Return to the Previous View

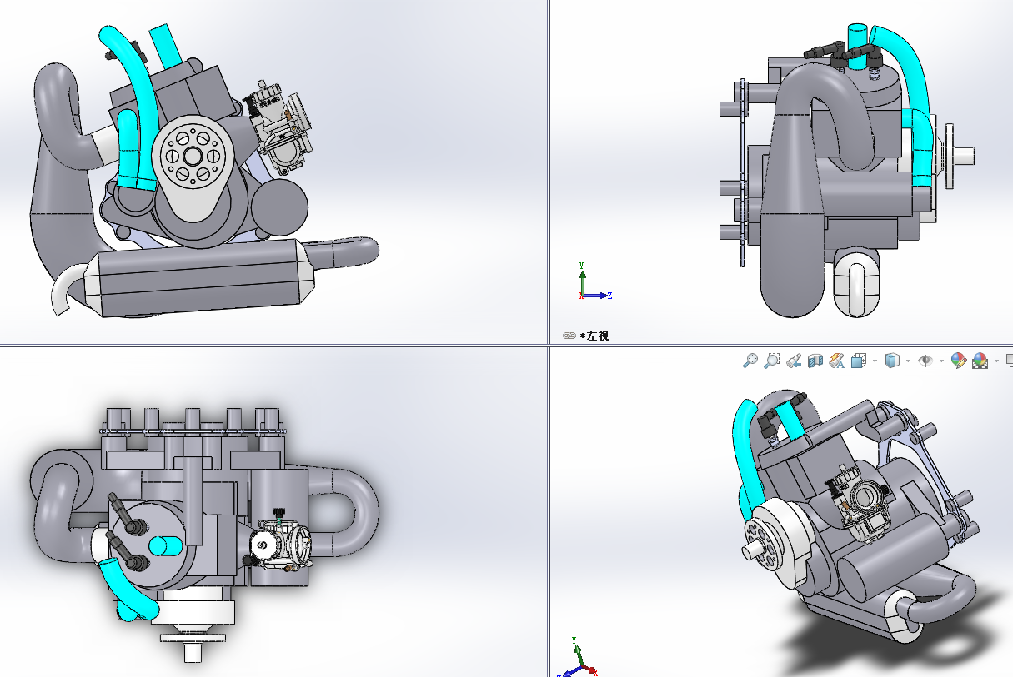[795, 361]
